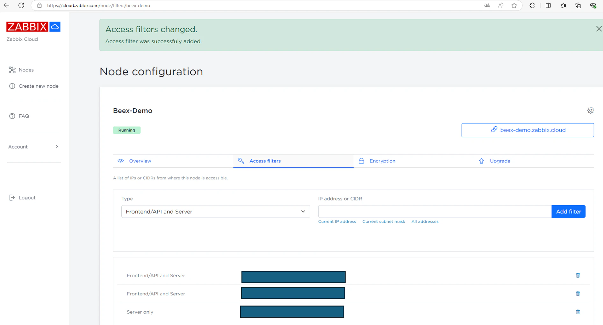Open Nodes in the sidebar
The image size is (603, 325).
[21, 70]
